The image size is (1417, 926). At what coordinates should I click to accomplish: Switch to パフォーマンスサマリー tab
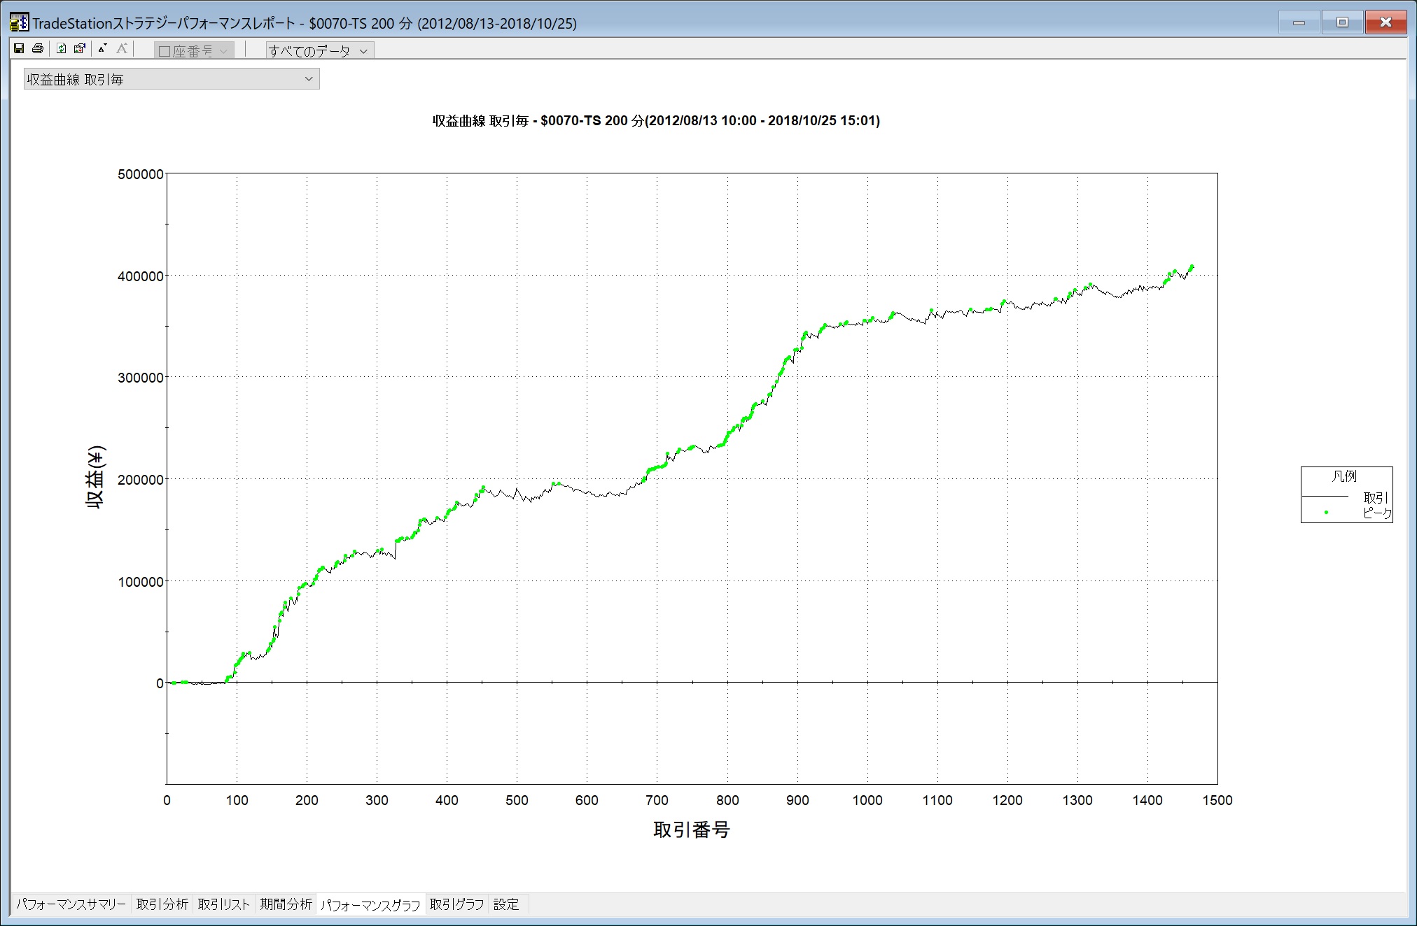71,904
